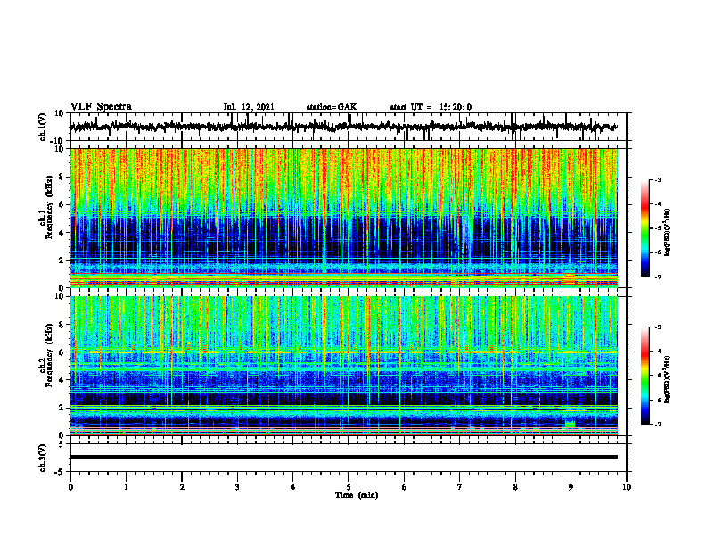Click the ch.3(V) flat black trace

click(x=344, y=457)
